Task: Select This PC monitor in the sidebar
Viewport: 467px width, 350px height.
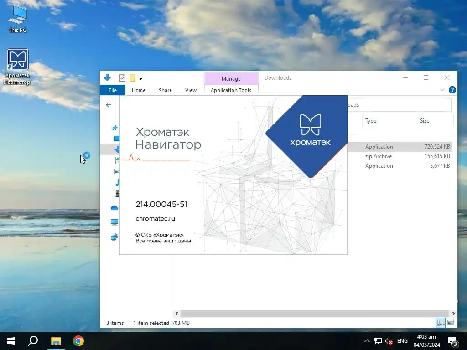Action: (x=114, y=222)
